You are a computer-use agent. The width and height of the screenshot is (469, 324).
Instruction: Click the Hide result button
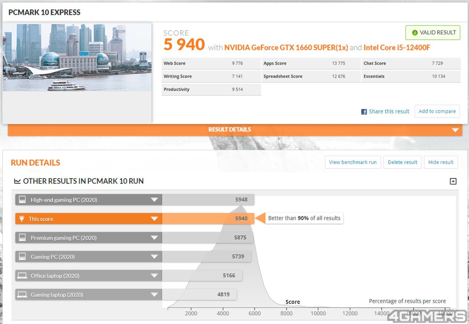click(x=441, y=162)
